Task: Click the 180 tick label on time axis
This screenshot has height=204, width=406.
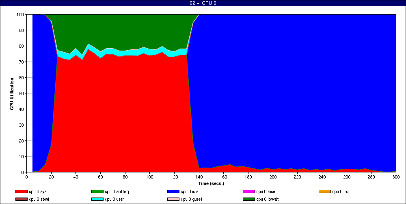Action: tap(248, 177)
